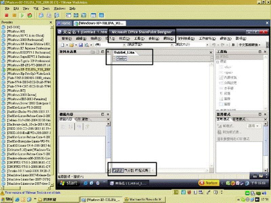
Task: Open the Options dropdown in Apply Styles panel
Action: tap(253, 126)
